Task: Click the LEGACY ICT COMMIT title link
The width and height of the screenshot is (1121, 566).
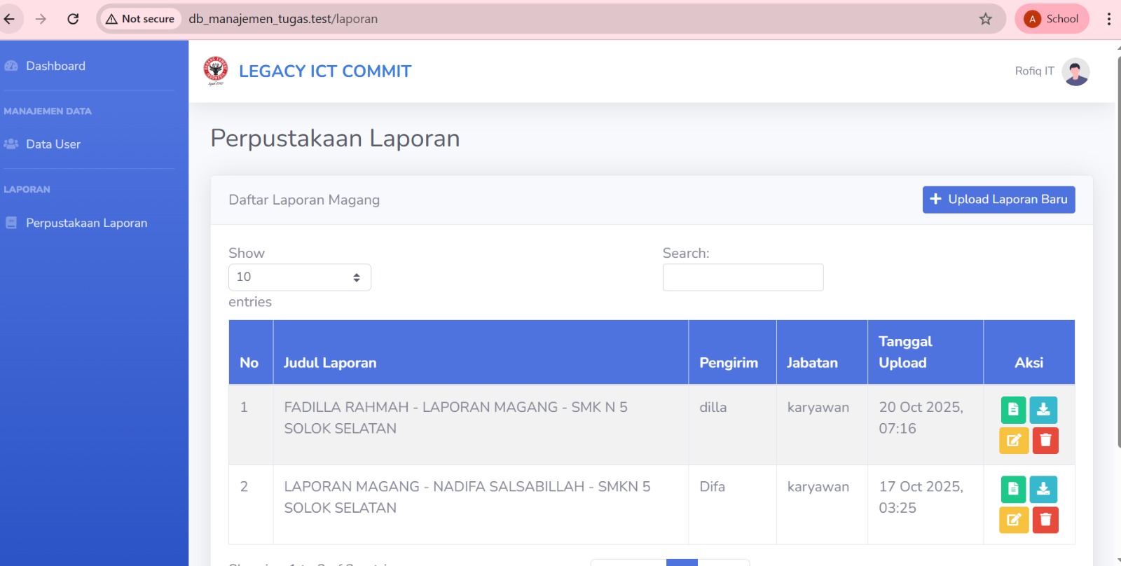Action: click(324, 71)
